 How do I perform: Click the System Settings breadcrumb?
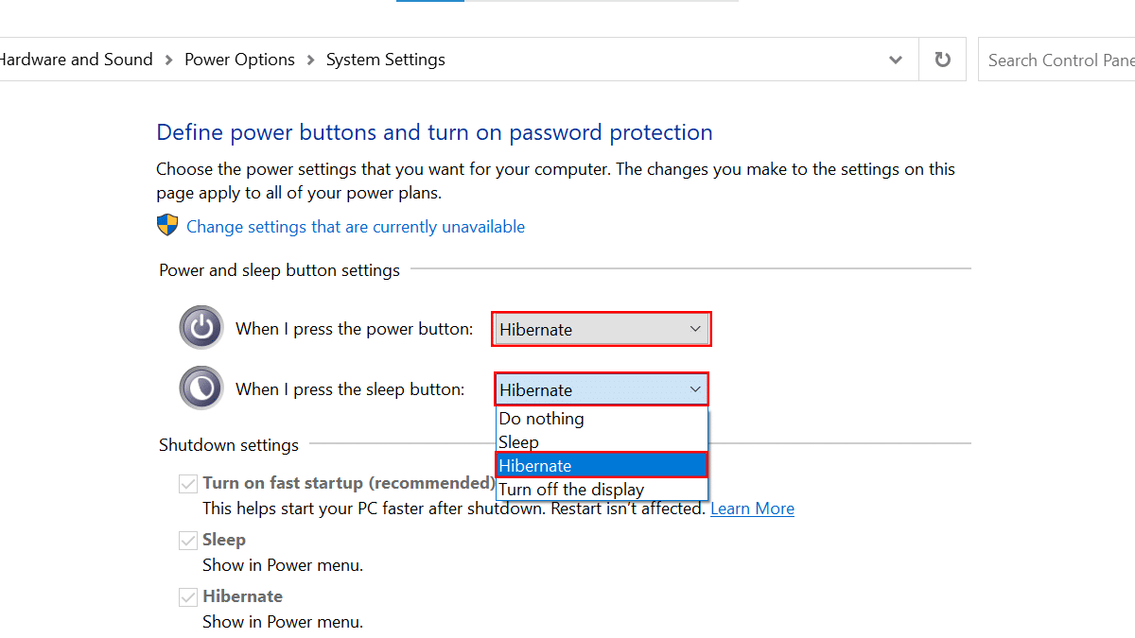(385, 60)
